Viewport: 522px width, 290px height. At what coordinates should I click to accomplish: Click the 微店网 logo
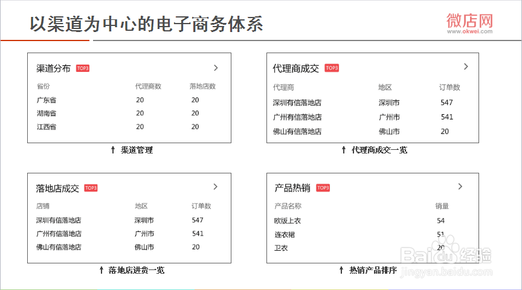(x=469, y=21)
